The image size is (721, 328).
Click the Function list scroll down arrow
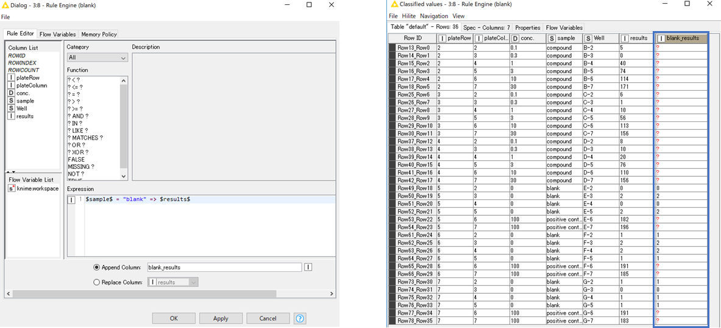point(123,176)
